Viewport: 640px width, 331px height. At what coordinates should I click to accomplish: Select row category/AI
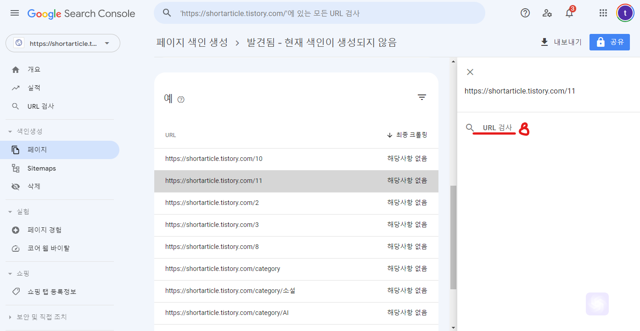click(x=296, y=313)
